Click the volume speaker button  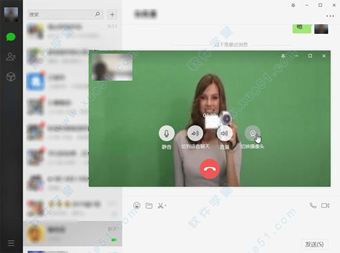(224, 133)
